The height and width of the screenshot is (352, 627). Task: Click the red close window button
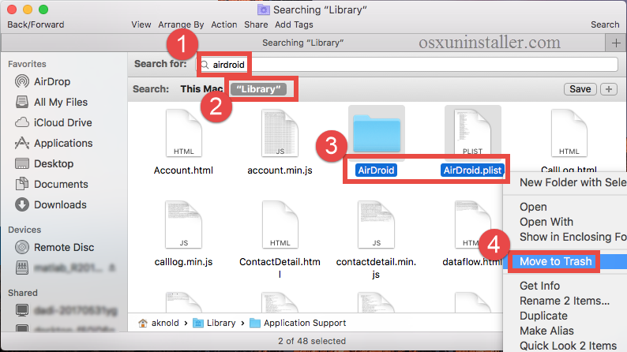pos(12,9)
